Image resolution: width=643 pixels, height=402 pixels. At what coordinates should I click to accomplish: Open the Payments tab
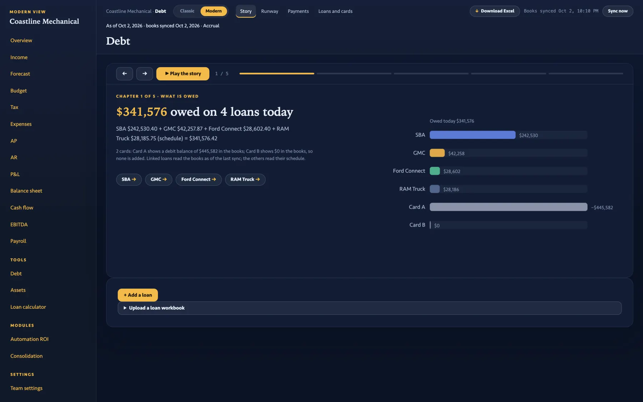[298, 11]
